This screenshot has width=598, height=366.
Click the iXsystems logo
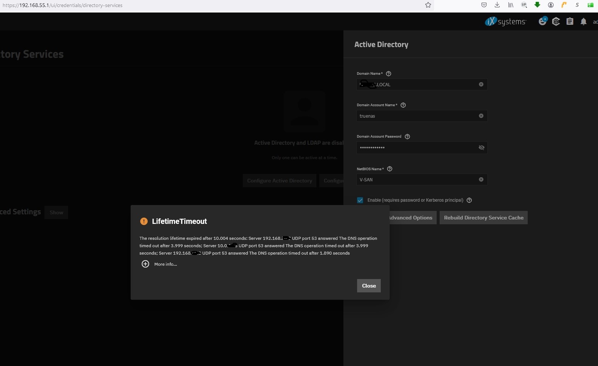(505, 21)
